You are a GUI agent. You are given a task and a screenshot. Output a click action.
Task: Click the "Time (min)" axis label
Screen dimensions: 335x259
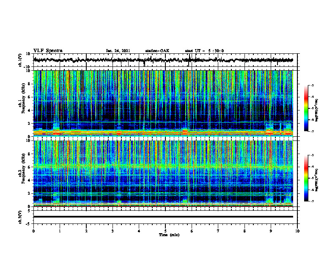point(169,235)
